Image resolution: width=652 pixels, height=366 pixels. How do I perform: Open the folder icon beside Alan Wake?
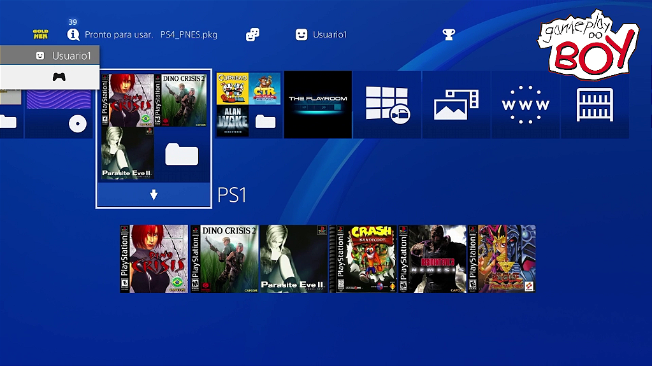click(265, 122)
